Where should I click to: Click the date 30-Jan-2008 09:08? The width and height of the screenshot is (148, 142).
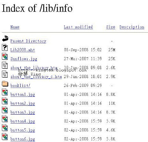[83, 68]
